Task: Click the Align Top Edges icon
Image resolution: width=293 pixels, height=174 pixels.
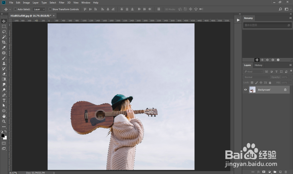Action: [85, 9]
